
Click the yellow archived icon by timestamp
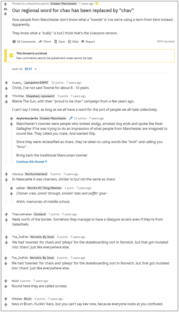(97, 4)
